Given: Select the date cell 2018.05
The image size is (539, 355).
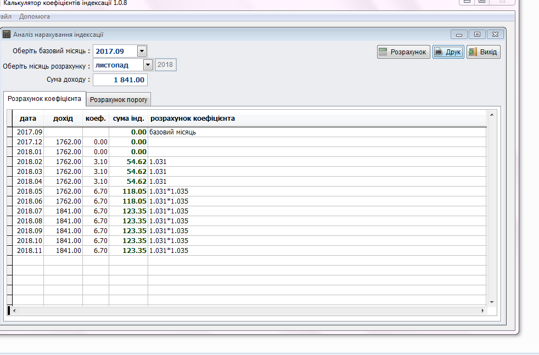Looking at the screenshot, I should pos(28,191).
